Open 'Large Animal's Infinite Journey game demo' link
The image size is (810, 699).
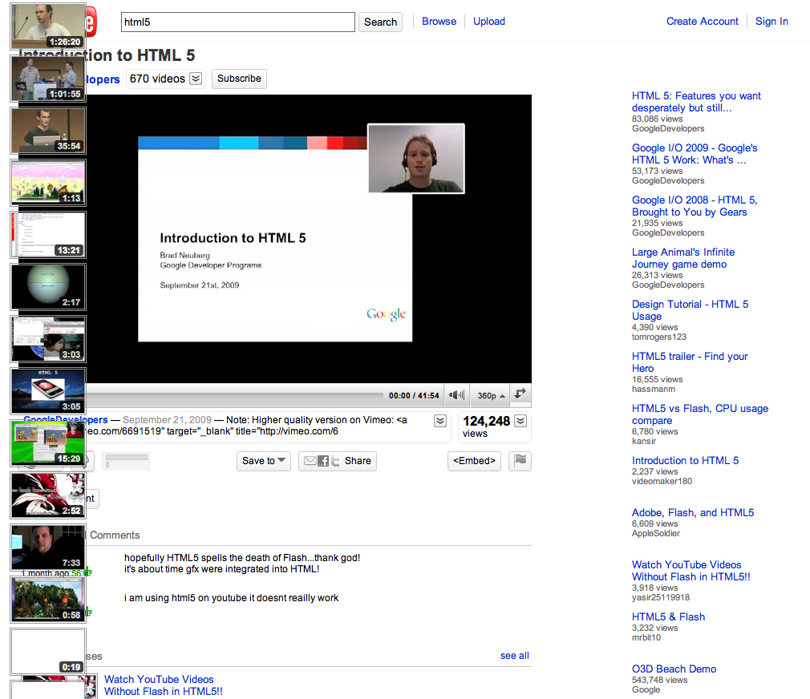[x=683, y=258]
